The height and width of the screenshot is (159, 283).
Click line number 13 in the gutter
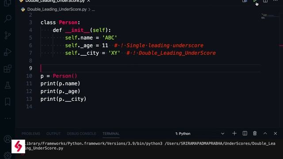(x=29, y=99)
